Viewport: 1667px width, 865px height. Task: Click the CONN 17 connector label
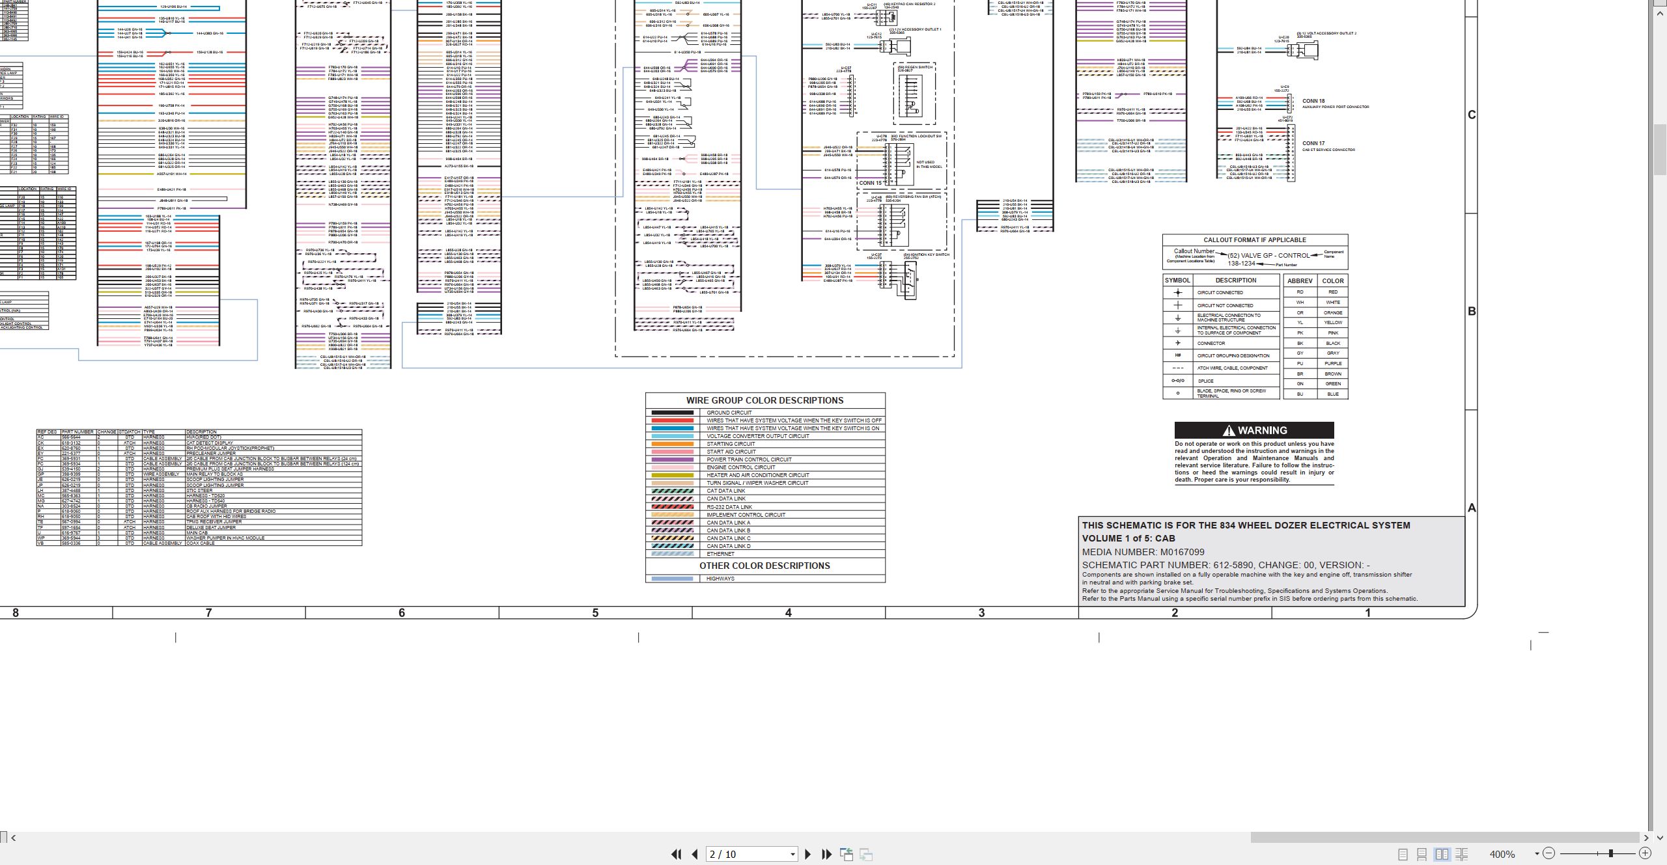tap(1313, 143)
